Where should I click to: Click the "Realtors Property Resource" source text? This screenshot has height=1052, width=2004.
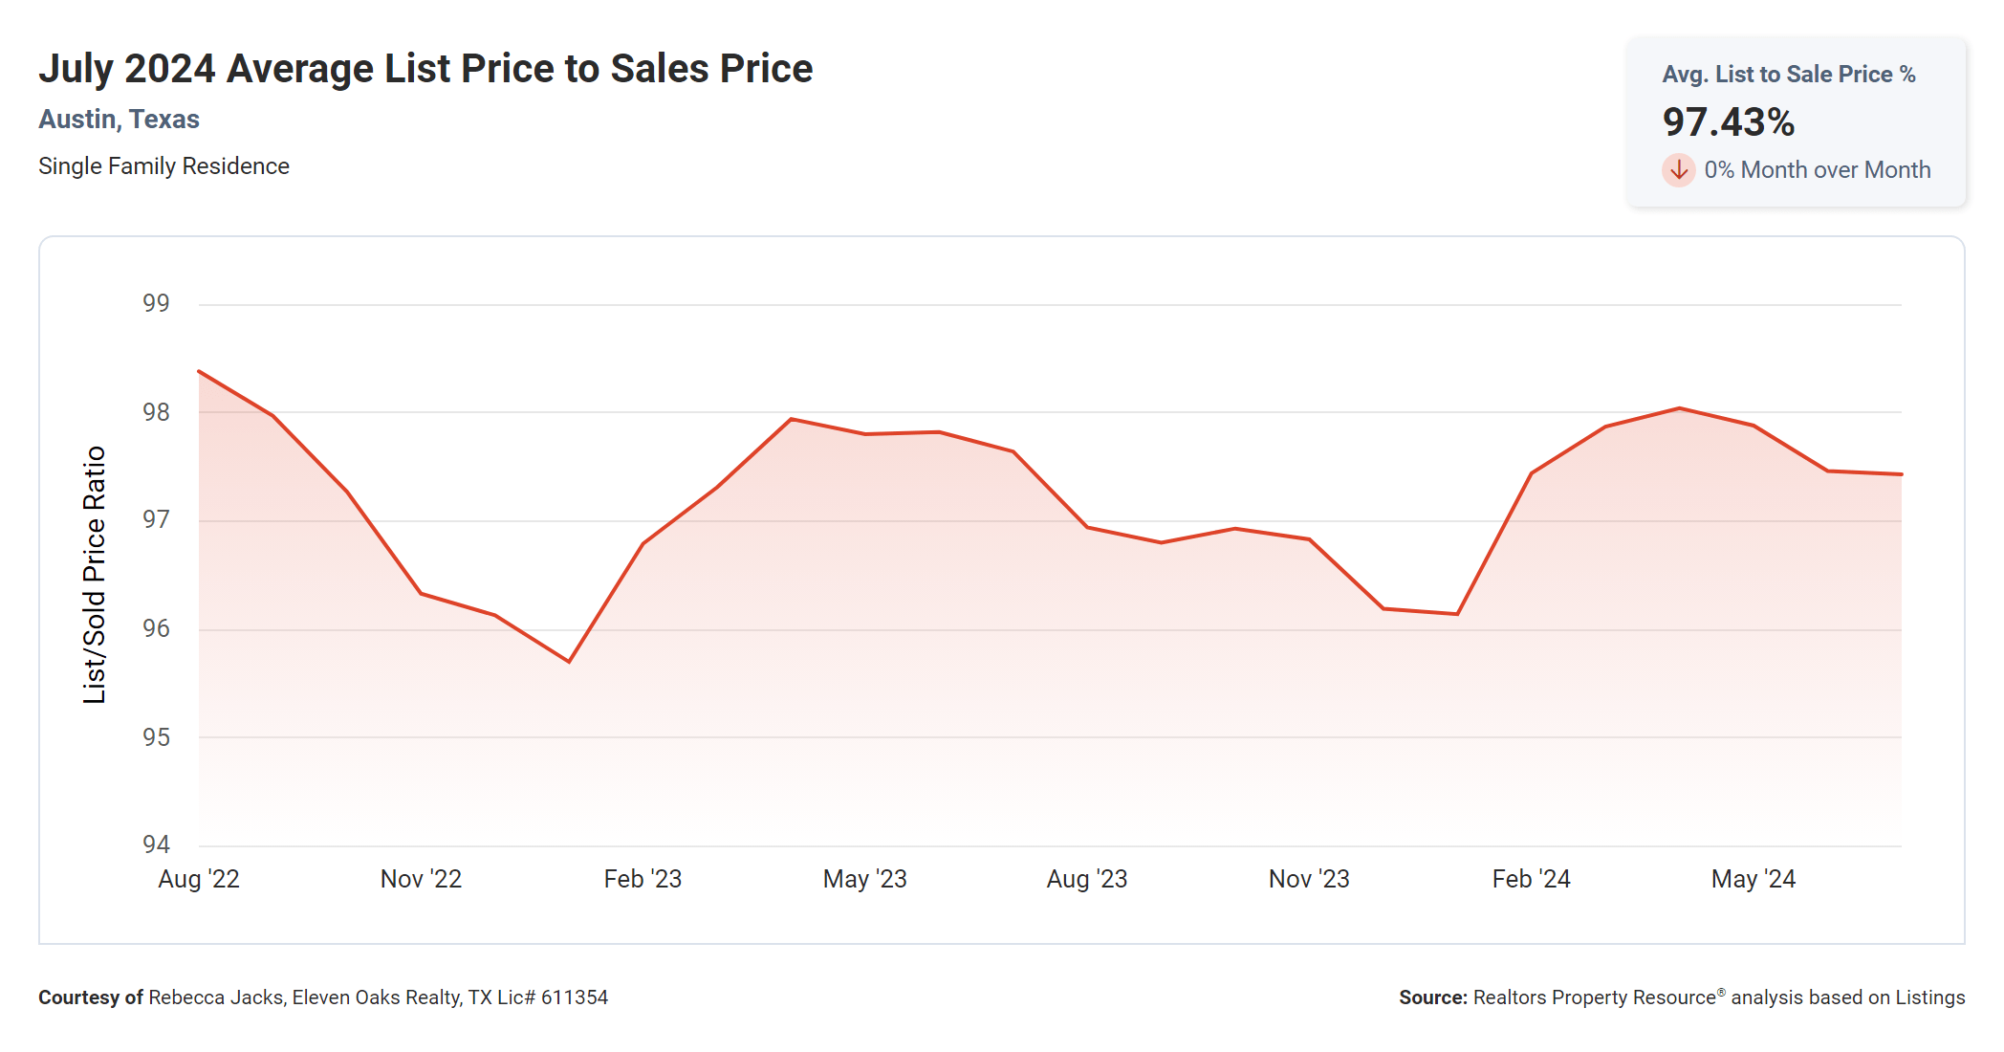point(1595,997)
